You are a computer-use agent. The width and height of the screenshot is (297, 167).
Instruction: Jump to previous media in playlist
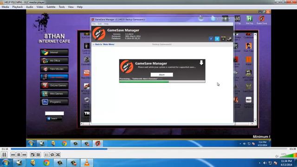tap(13, 154)
